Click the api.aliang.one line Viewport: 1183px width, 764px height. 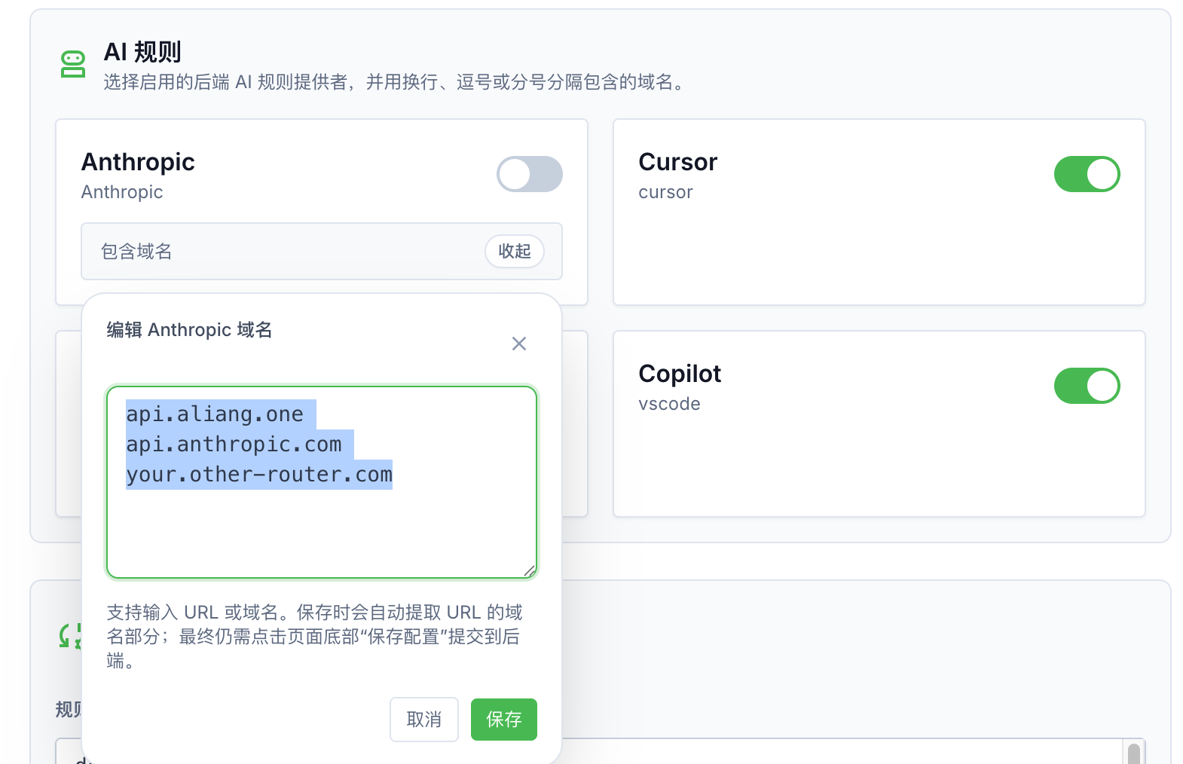click(x=215, y=414)
